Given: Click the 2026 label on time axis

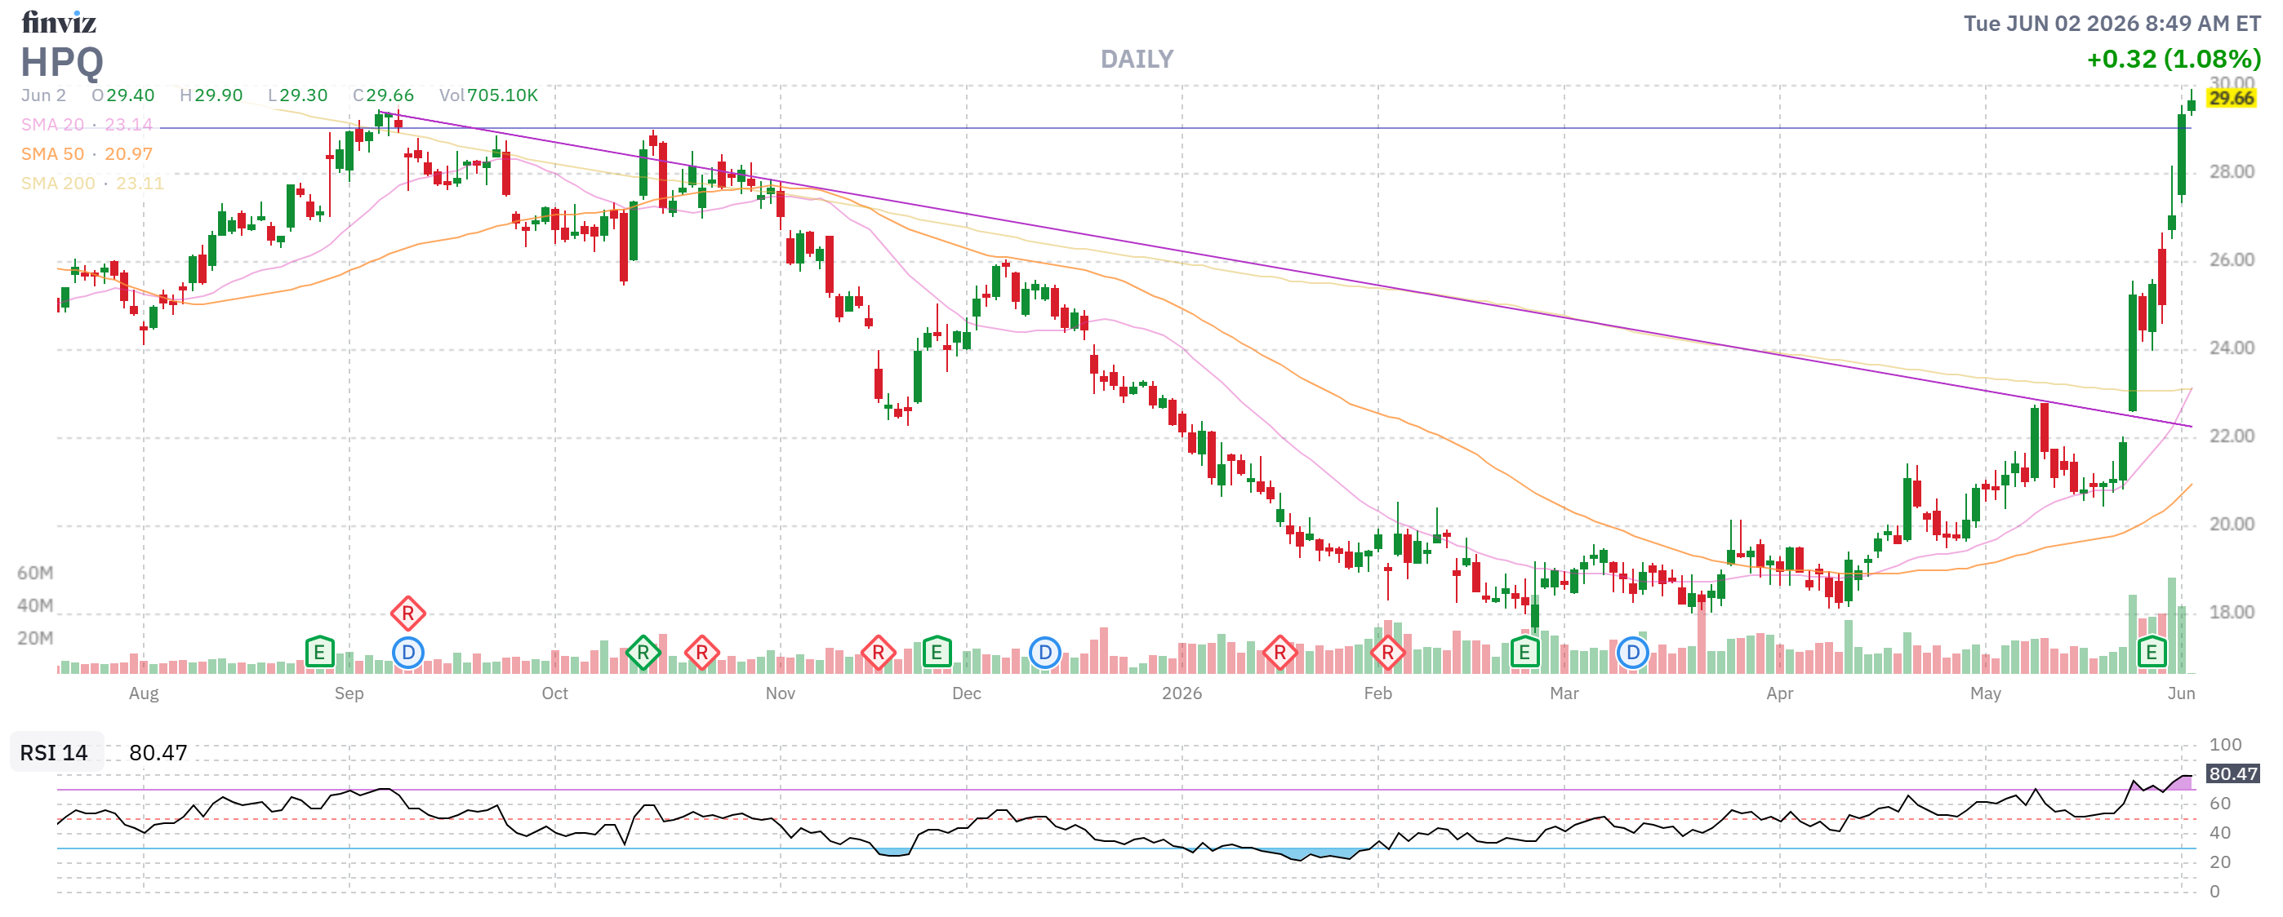Looking at the screenshot, I should [1182, 693].
